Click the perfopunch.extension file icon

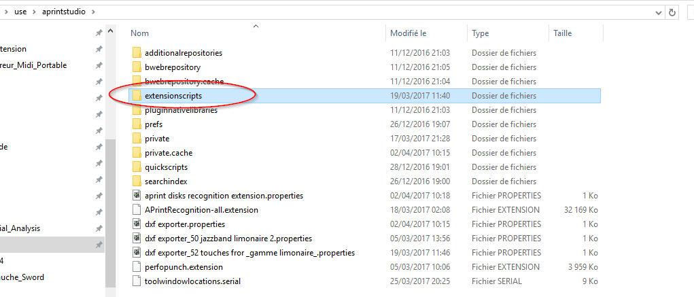pyautogui.click(x=137, y=267)
